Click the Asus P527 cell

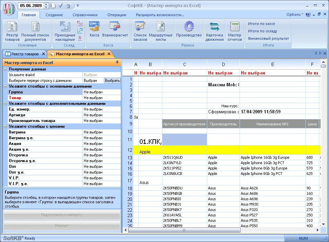(273, 215)
